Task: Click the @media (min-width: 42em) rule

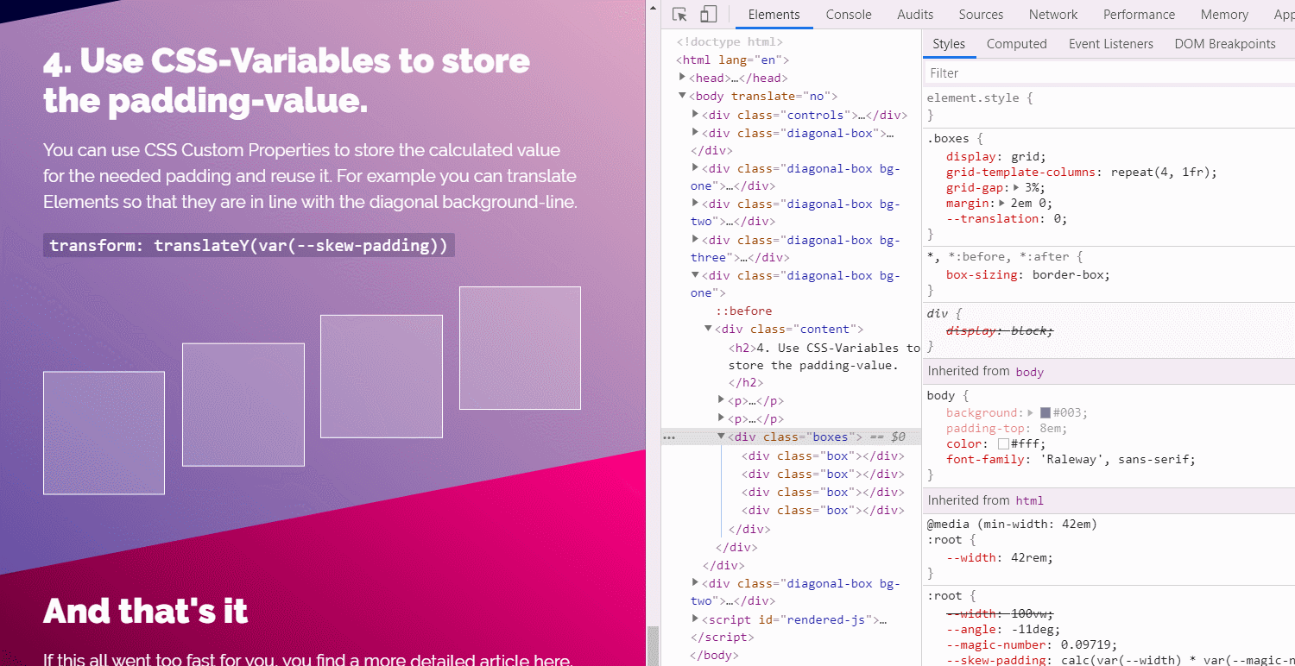Action: click(1012, 524)
